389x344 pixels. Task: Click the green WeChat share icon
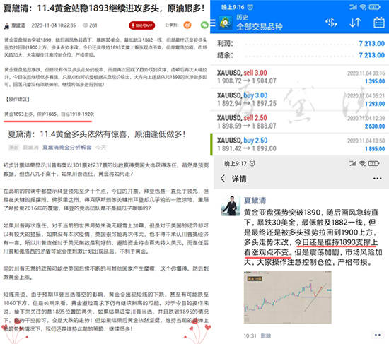pyautogui.click(x=204, y=25)
